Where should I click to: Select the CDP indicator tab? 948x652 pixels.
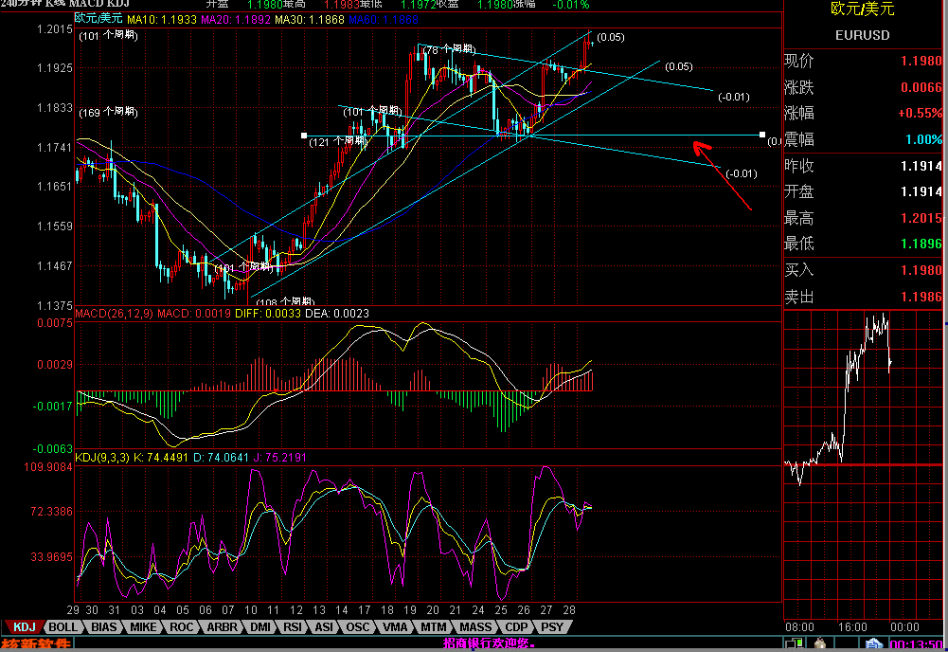(516, 627)
